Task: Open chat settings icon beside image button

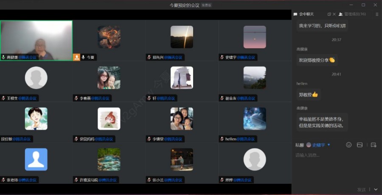Action: coord(374,145)
